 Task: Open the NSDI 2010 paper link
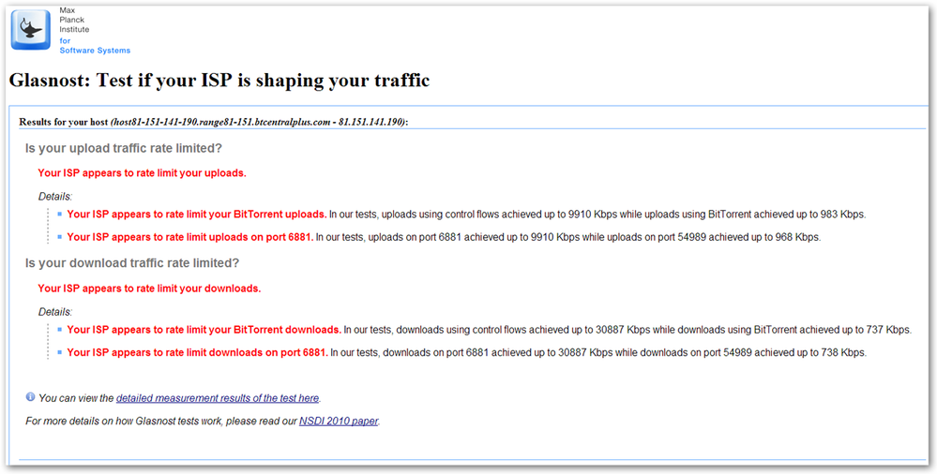coord(339,421)
